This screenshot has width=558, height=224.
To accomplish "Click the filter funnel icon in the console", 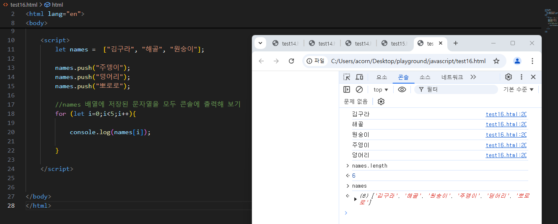I will 421,89.
